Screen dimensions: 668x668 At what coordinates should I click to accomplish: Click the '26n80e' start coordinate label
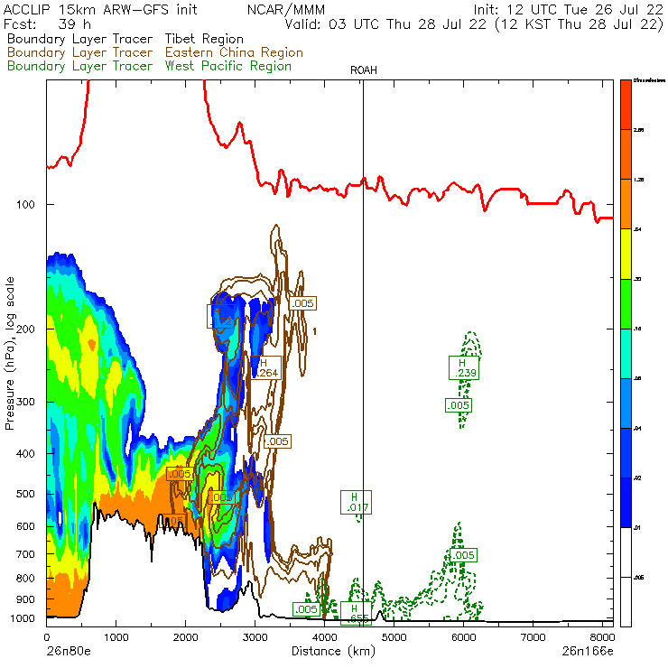tap(69, 652)
